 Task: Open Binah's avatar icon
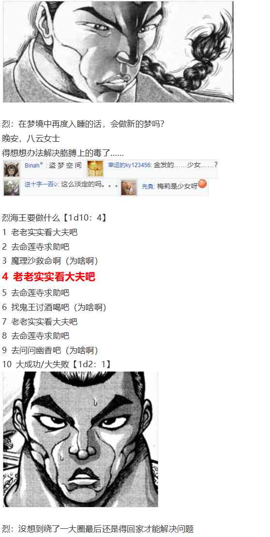coord(11,169)
